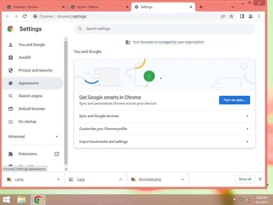The height and width of the screenshot is (205, 273).
Task: Click the sidebar scrollbar up arrow
Action: [66, 39]
